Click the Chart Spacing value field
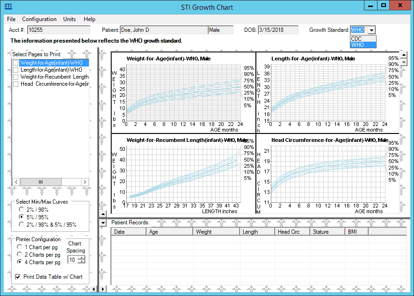This screenshot has width=414, height=296. click(73, 260)
